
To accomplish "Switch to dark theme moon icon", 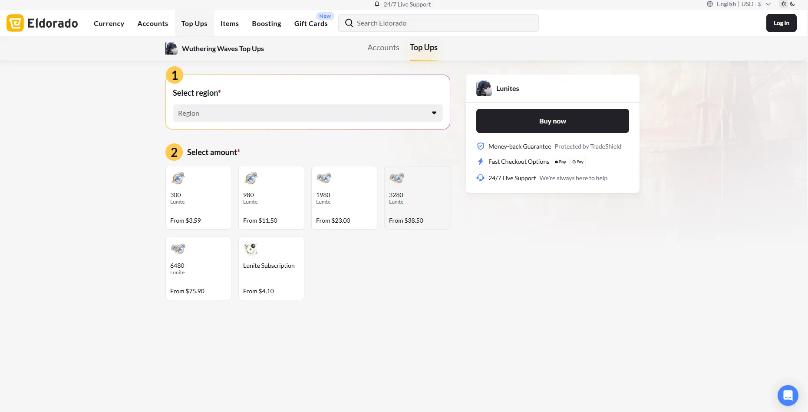I will [792, 4].
